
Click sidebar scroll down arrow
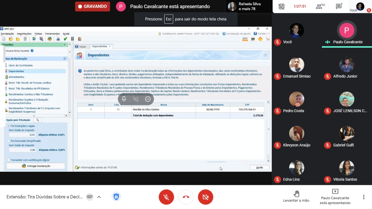pyautogui.click(x=69, y=112)
